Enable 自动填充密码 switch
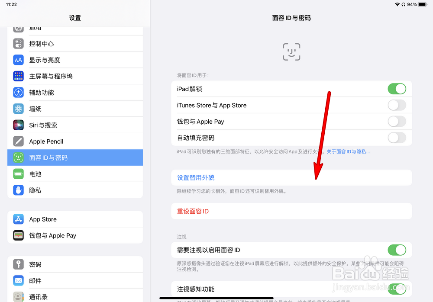433x302 pixels. click(x=397, y=138)
